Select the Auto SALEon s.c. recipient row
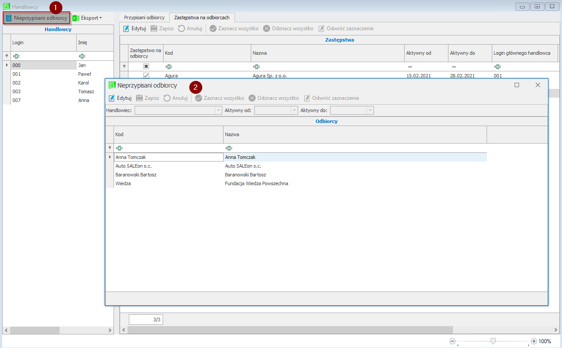This screenshot has width=562, height=348. pyautogui.click(x=134, y=166)
